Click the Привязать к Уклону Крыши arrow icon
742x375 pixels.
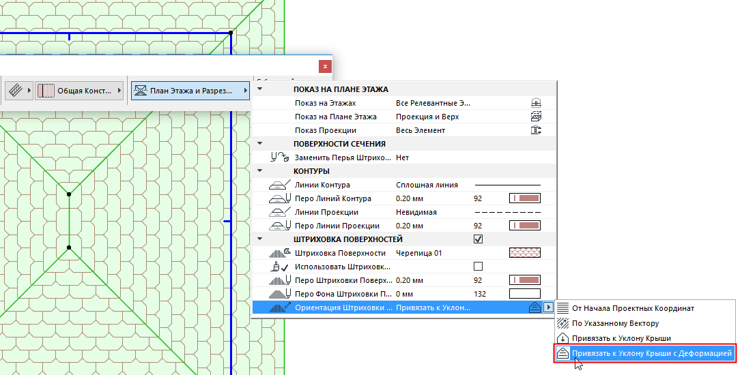(x=562, y=339)
